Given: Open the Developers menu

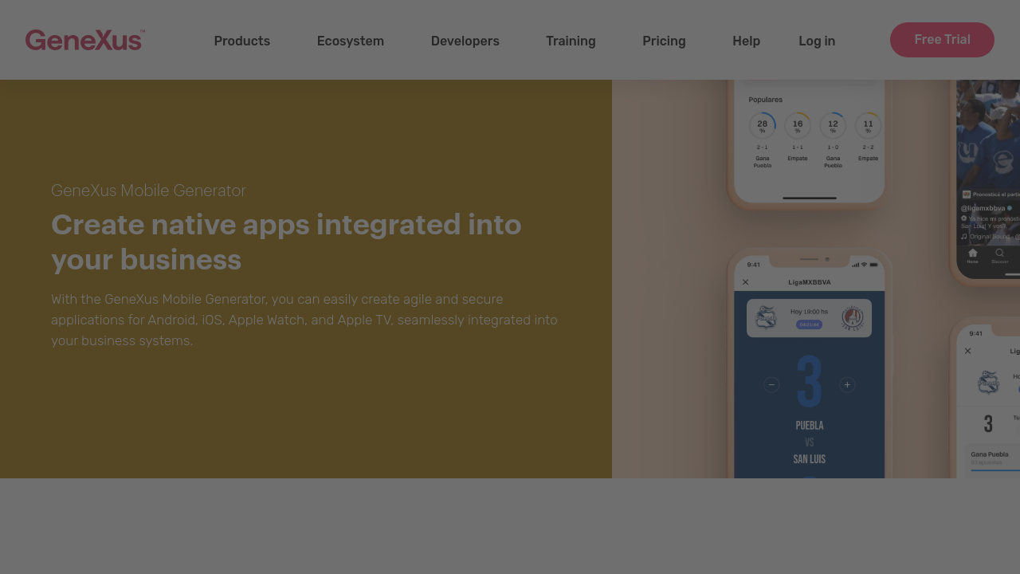Looking at the screenshot, I should pos(465,41).
